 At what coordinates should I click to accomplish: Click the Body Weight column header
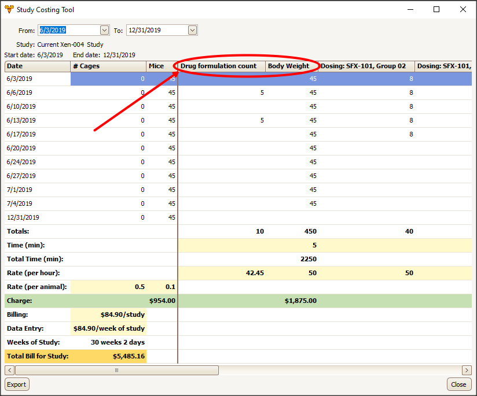click(292, 66)
